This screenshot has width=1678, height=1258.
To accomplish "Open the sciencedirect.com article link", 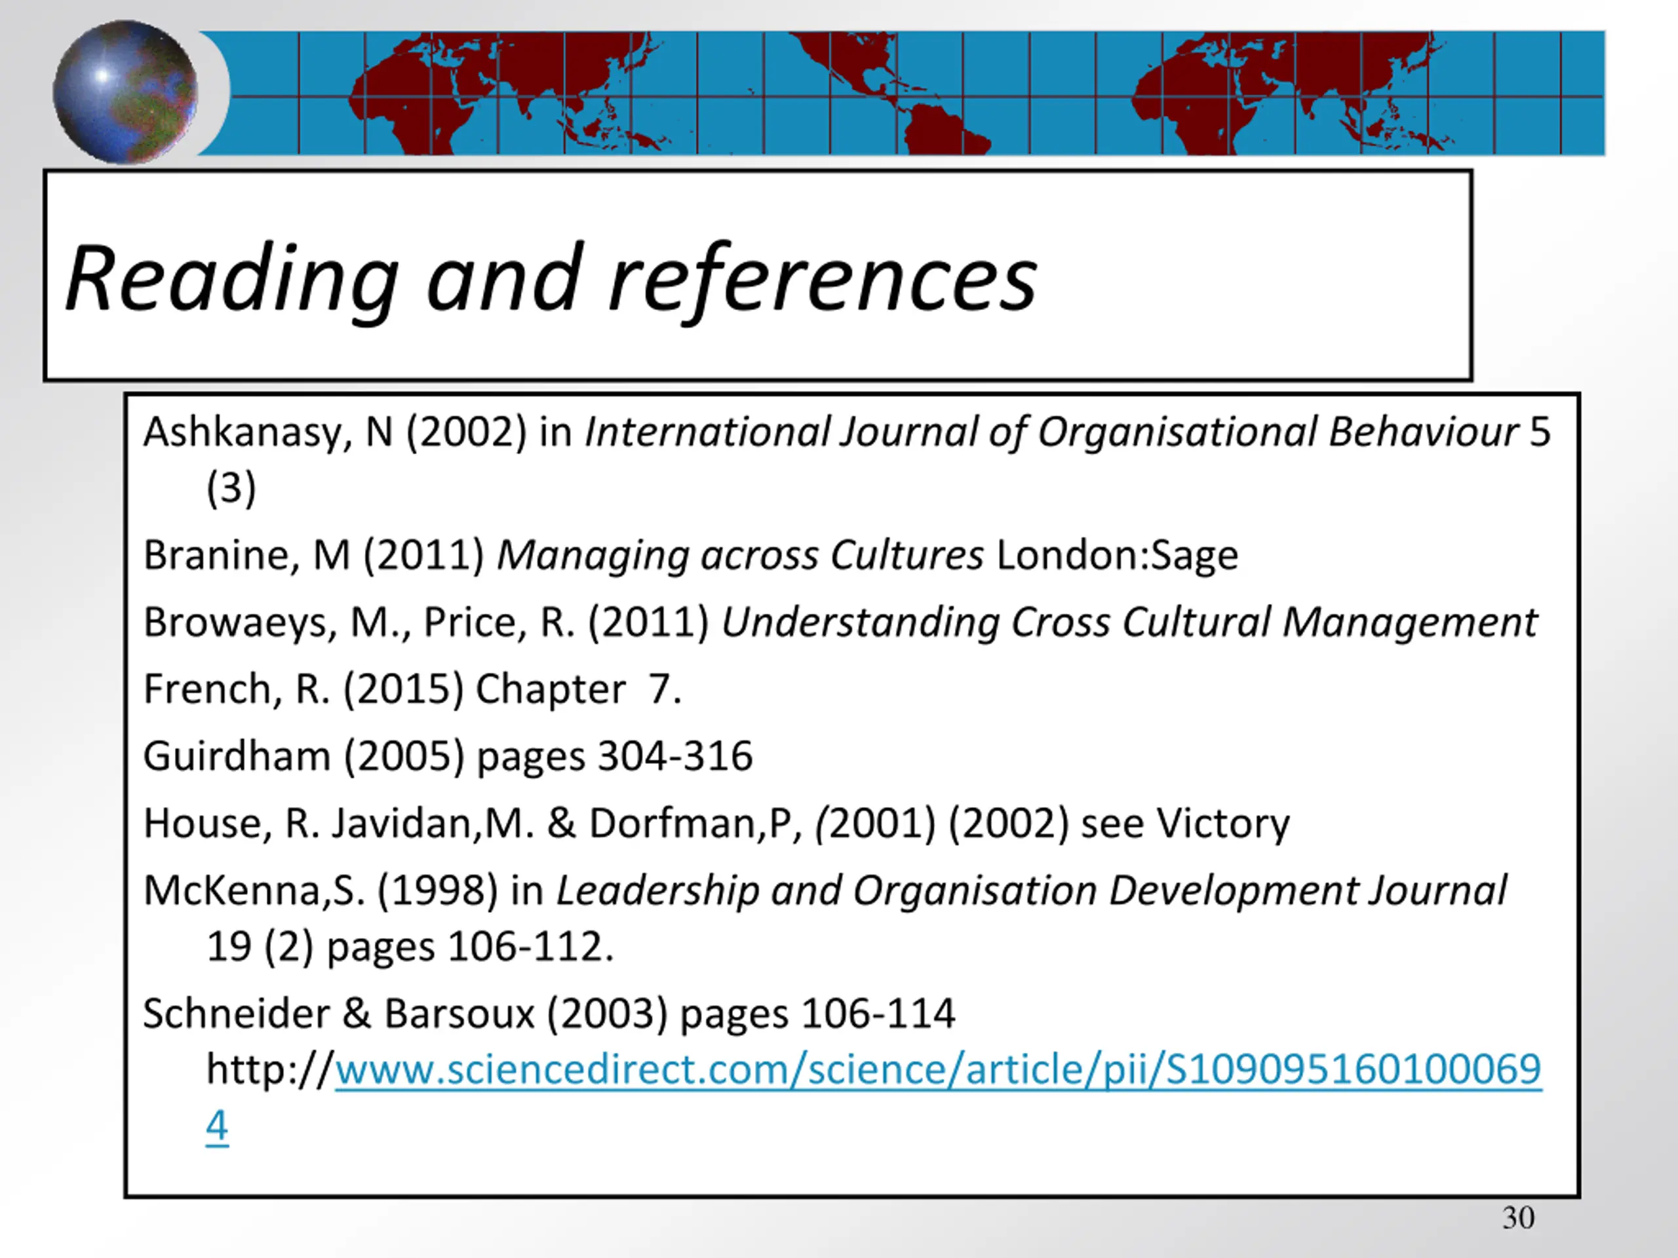I will click(937, 1070).
